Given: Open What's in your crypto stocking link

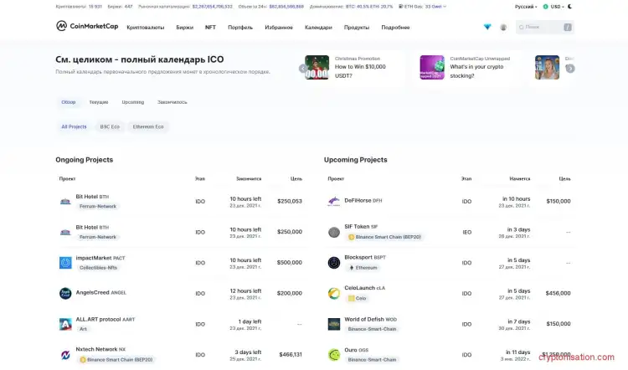Looking at the screenshot, I should (476, 71).
